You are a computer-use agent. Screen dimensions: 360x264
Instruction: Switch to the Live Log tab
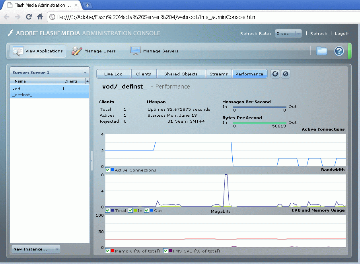point(114,74)
